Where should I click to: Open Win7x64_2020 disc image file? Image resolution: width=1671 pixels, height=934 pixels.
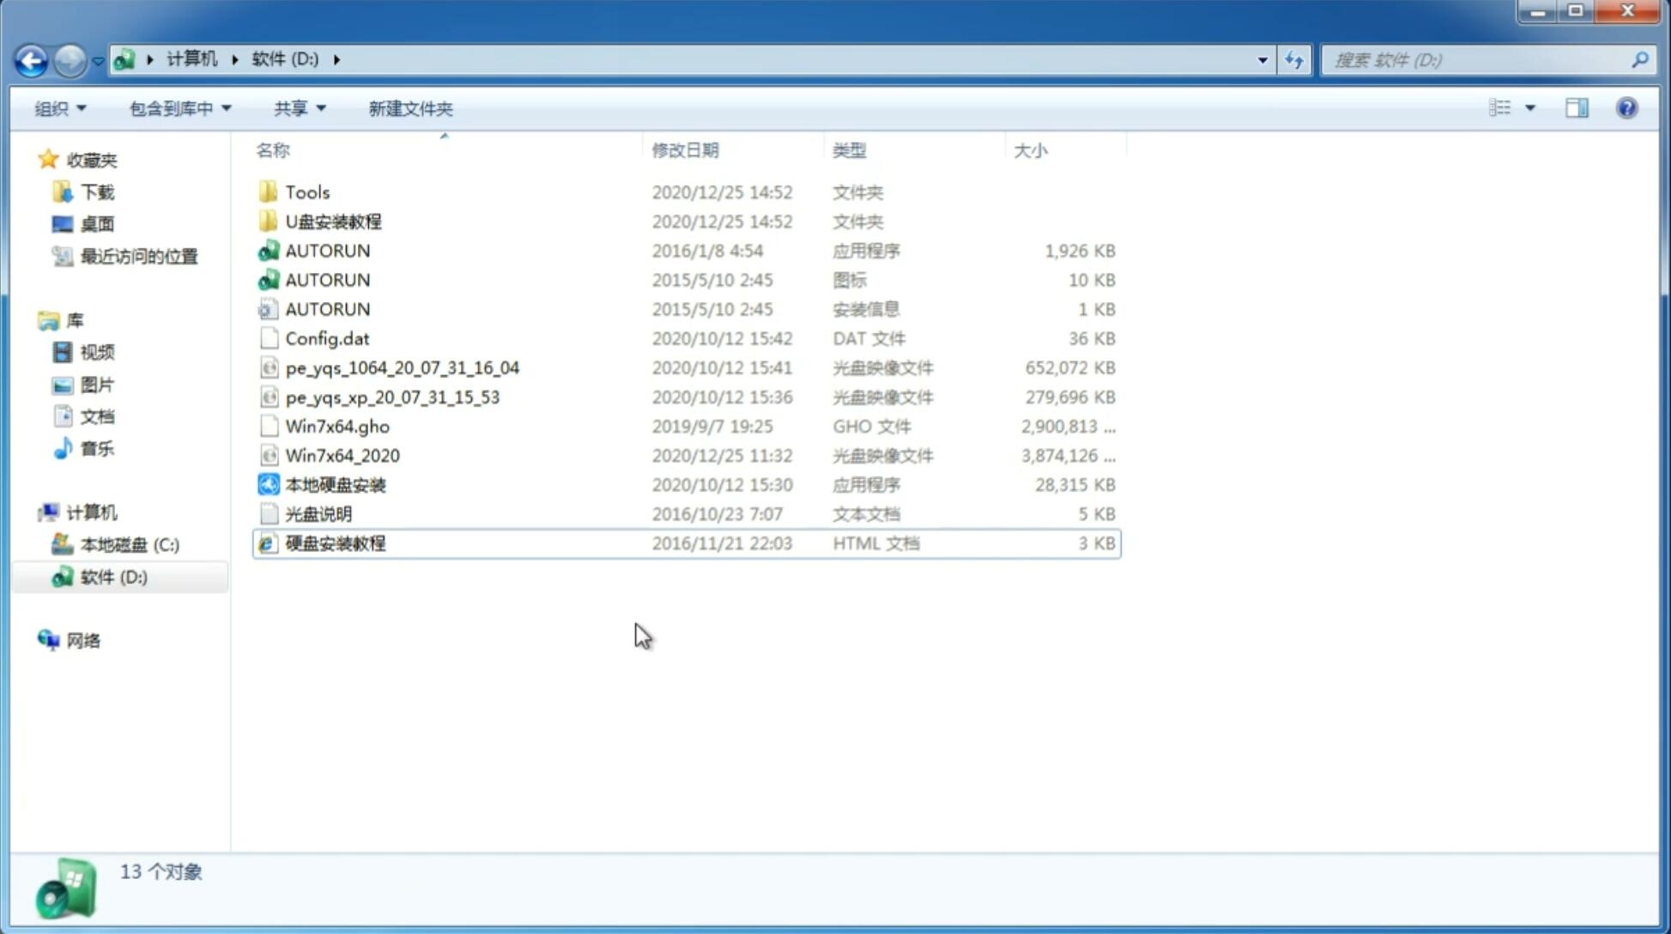coord(340,454)
